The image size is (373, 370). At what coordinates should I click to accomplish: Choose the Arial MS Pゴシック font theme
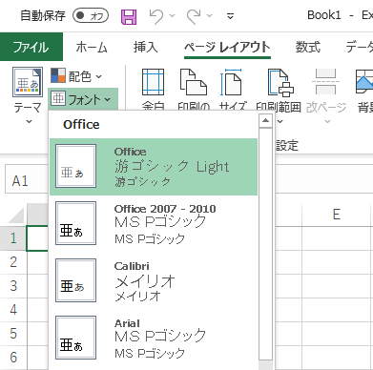[154, 338]
